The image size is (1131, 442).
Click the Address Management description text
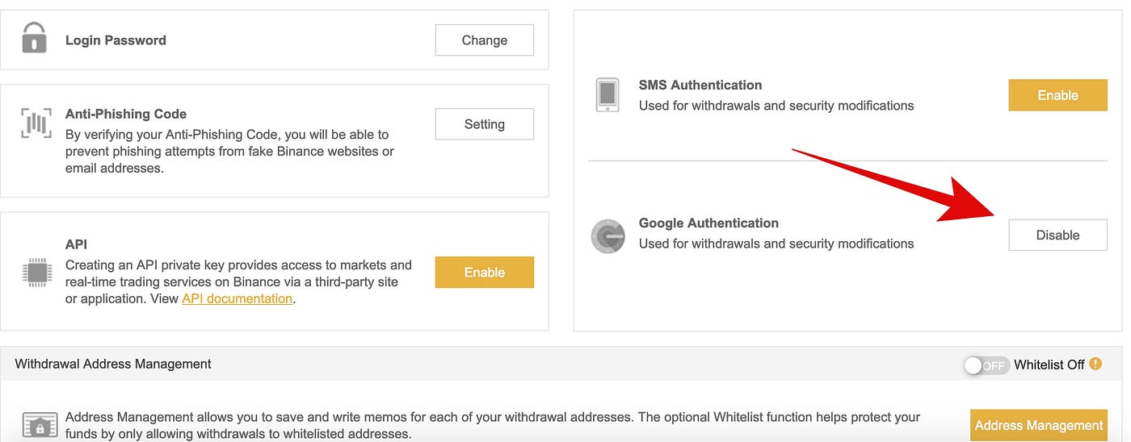(x=493, y=425)
